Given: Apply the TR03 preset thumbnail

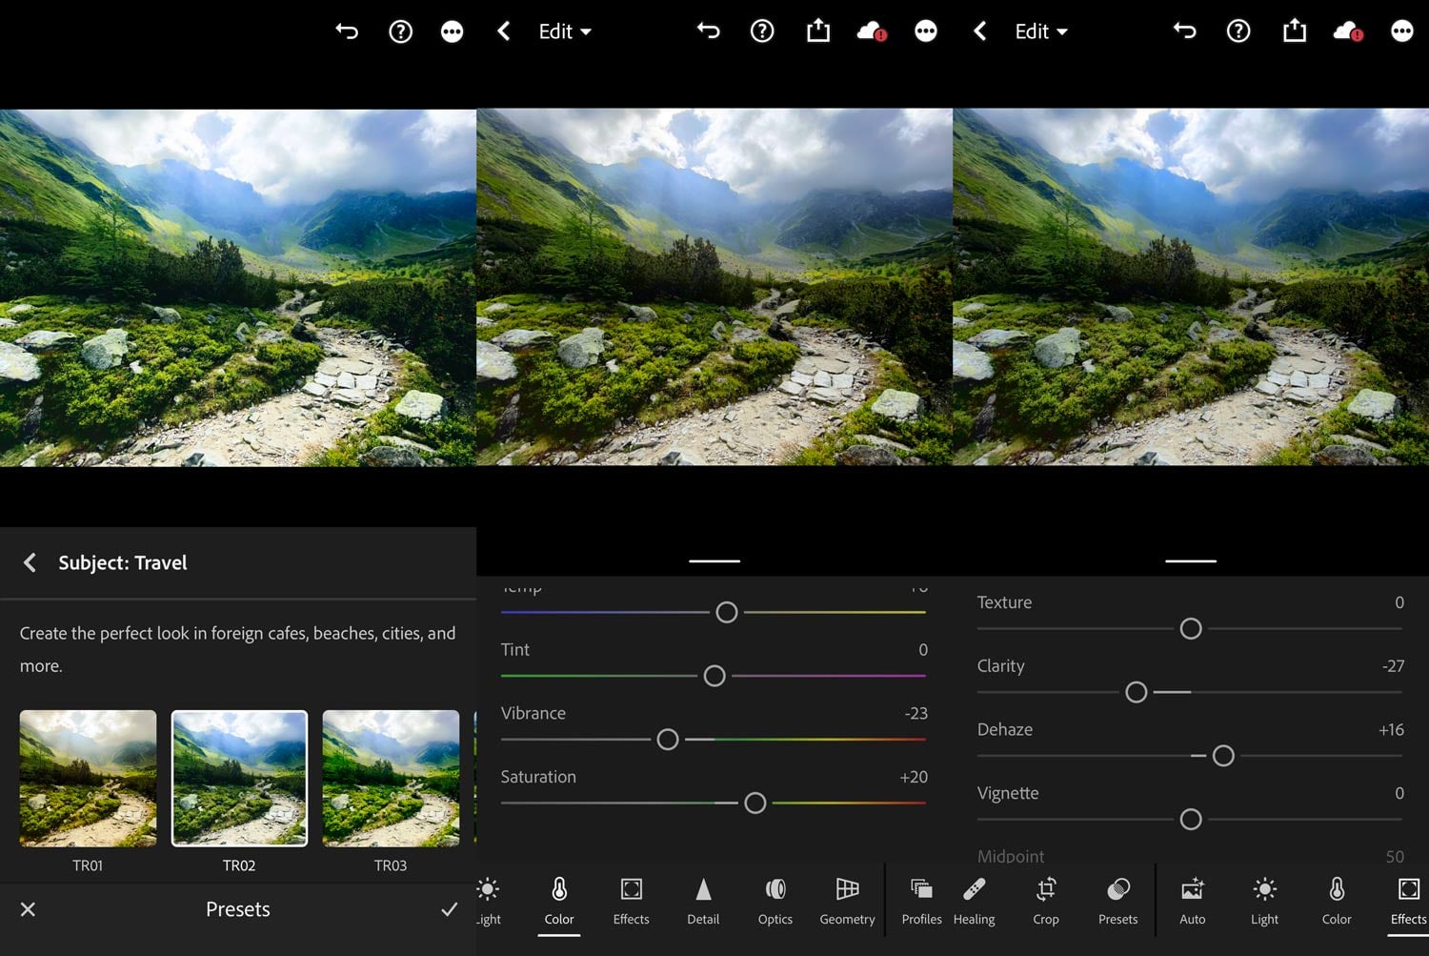Looking at the screenshot, I should [391, 778].
